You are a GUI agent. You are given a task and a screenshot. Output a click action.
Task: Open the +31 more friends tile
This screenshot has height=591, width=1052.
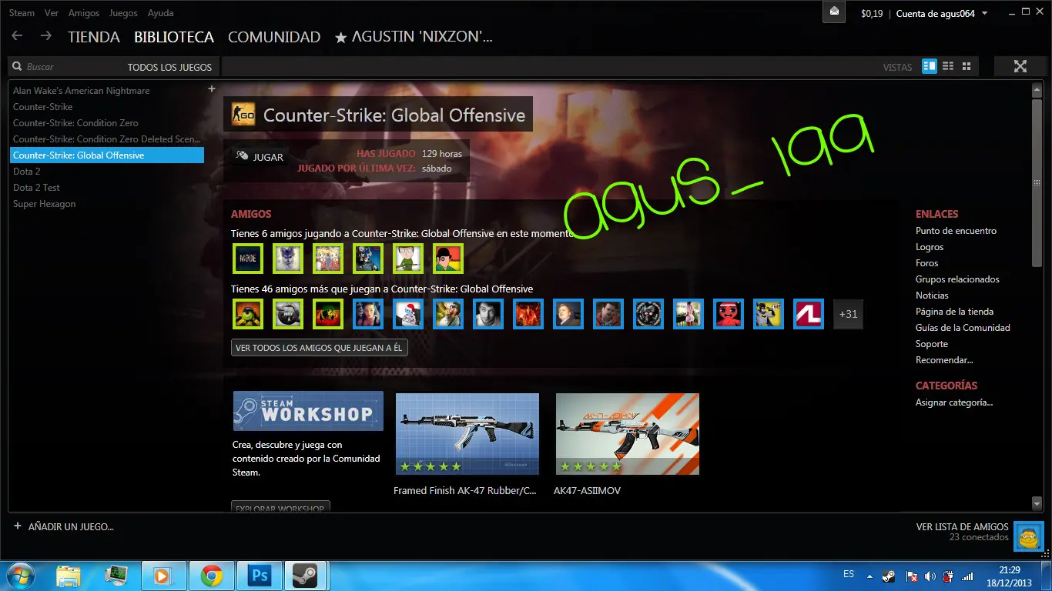848,314
